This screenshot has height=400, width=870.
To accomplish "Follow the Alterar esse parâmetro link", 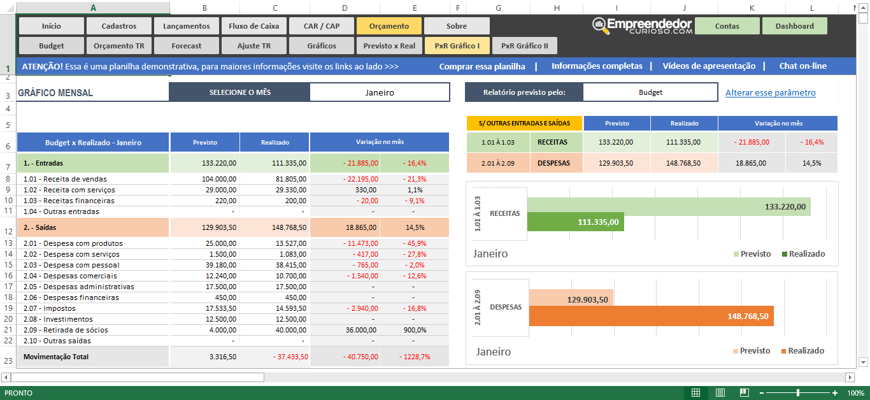I will point(770,92).
